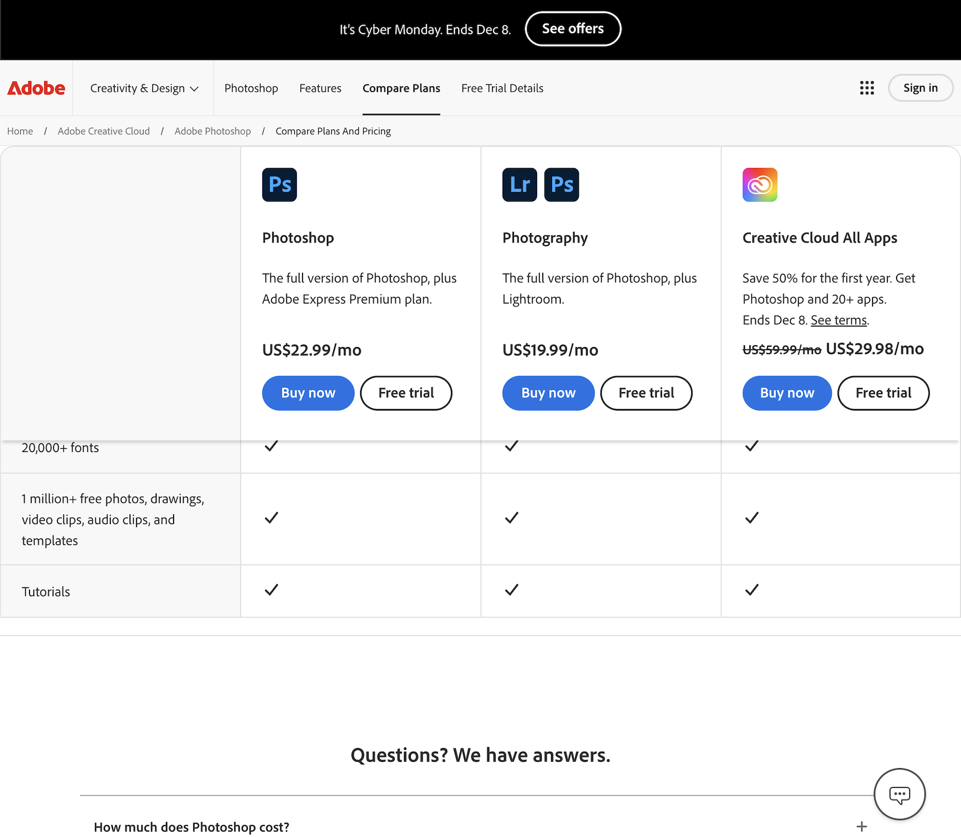The height and width of the screenshot is (837, 961).
Task: Expand 'How much does Photoshop cost?' question
Action: coord(192,827)
